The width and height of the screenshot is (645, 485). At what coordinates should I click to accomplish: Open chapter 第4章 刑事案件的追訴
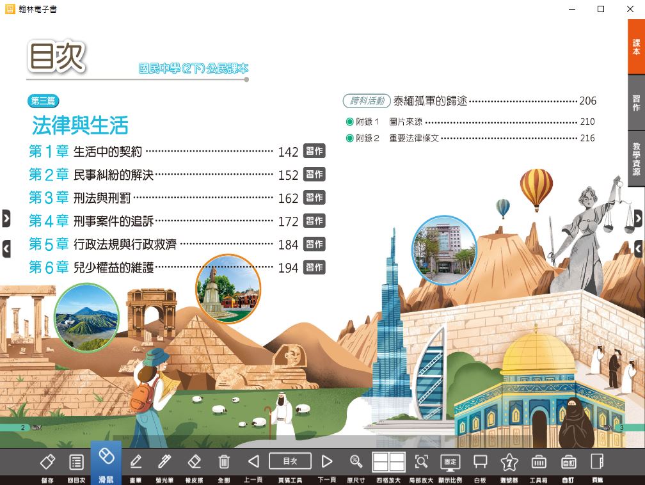click(164, 221)
